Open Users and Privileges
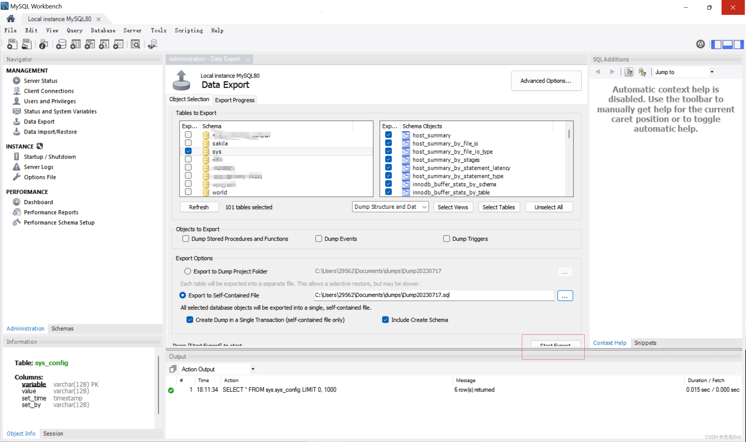This screenshot has height=442, width=746. pyautogui.click(x=50, y=101)
